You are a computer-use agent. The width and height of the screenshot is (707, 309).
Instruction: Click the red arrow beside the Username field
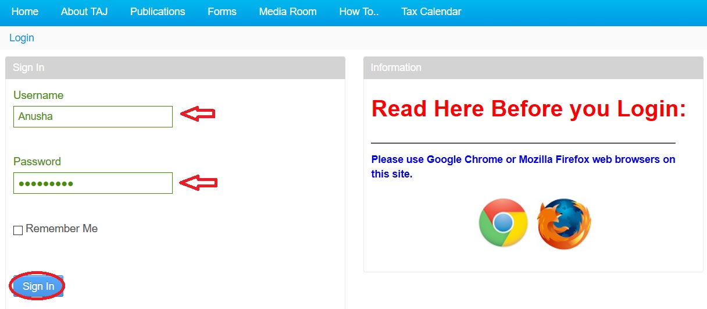tap(198, 114)
